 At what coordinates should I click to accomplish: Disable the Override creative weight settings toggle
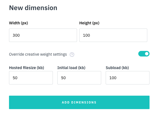(144, 54)
